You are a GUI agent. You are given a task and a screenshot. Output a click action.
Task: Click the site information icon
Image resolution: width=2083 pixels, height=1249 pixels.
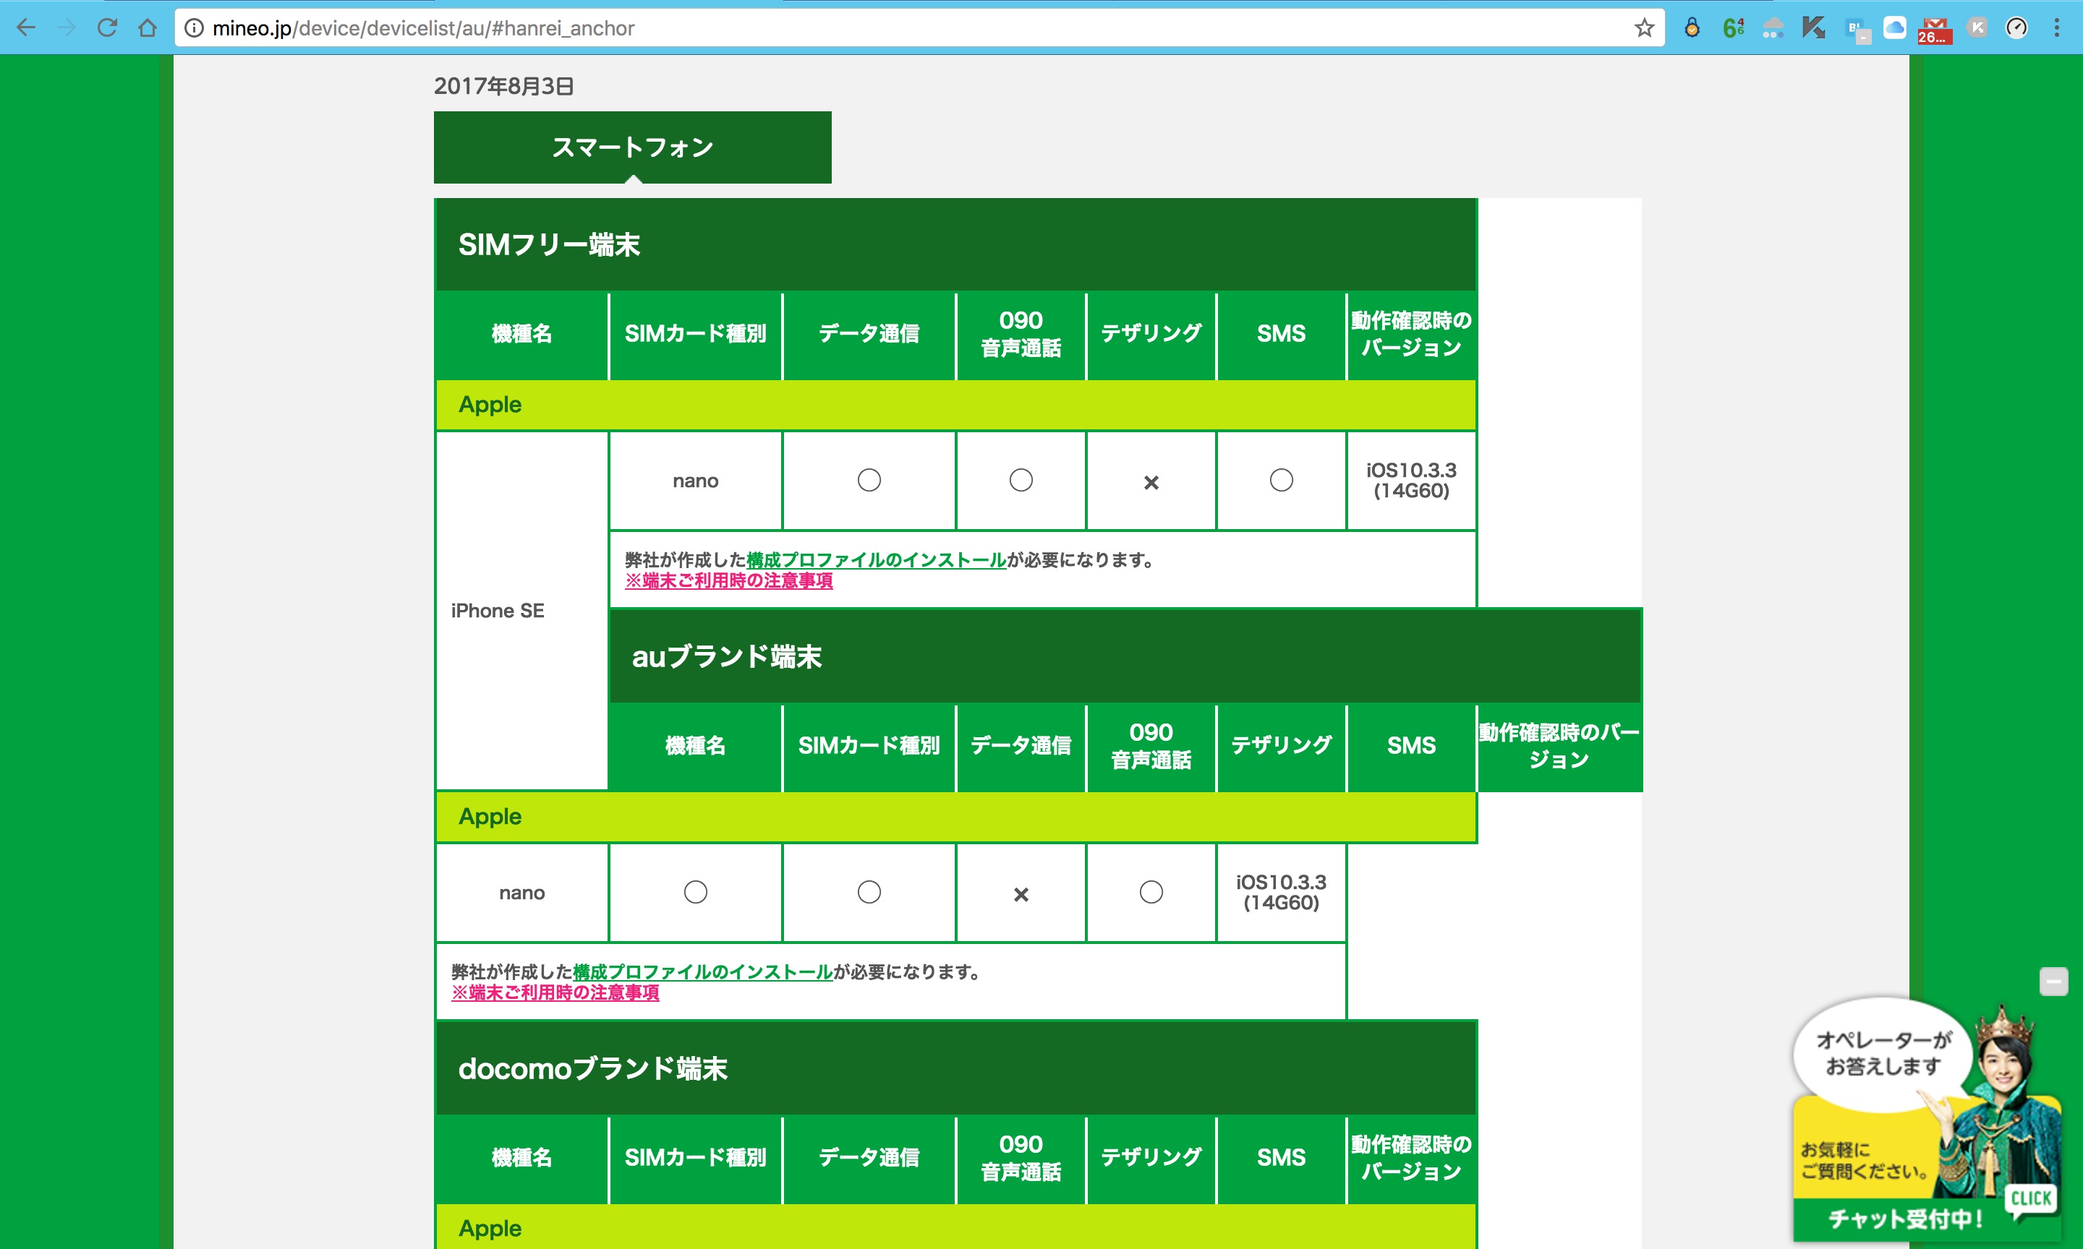click(194, 27)
